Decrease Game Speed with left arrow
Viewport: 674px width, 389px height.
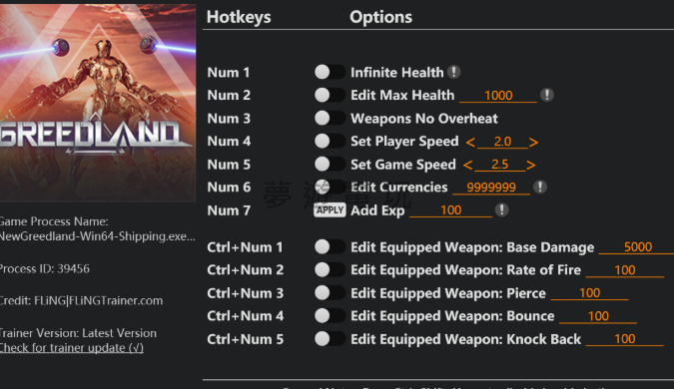point(467,165)
